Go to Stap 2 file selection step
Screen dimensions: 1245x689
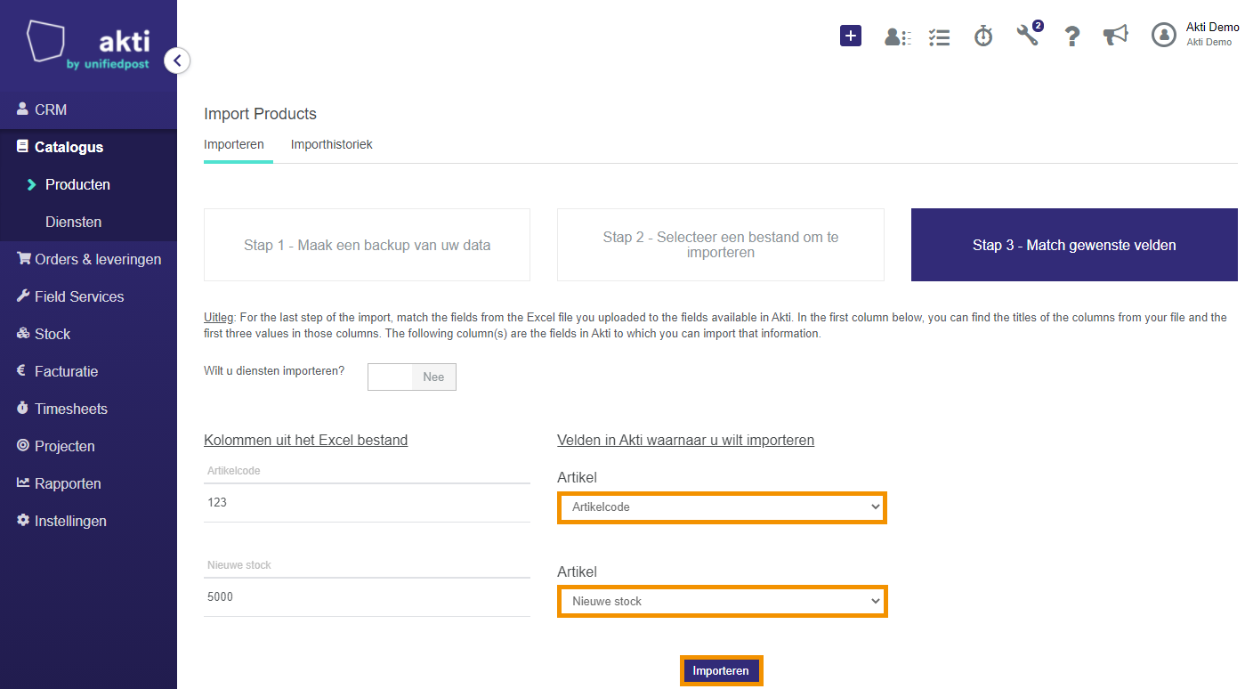(721, 245)
